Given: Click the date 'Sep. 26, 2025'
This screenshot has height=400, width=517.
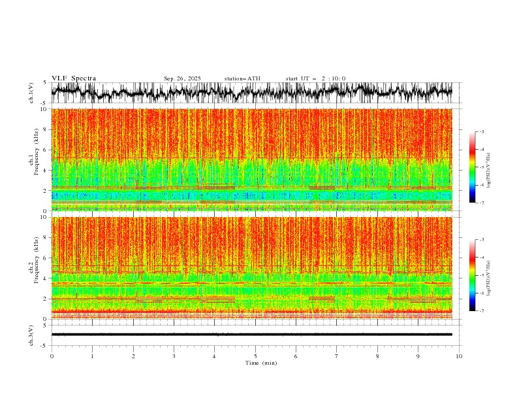Looking at the screenshot, I should [182, 78].
